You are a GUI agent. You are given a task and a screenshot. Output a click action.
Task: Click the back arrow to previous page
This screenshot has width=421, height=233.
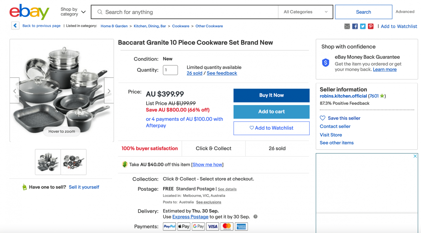pyautogui.click(x=15, y=25)
